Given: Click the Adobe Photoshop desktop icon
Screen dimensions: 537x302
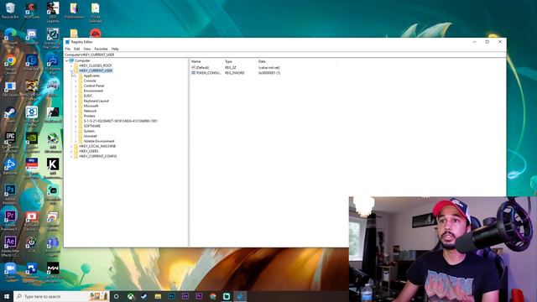Looking at the screenshot, I should click(x=10, y=194).
